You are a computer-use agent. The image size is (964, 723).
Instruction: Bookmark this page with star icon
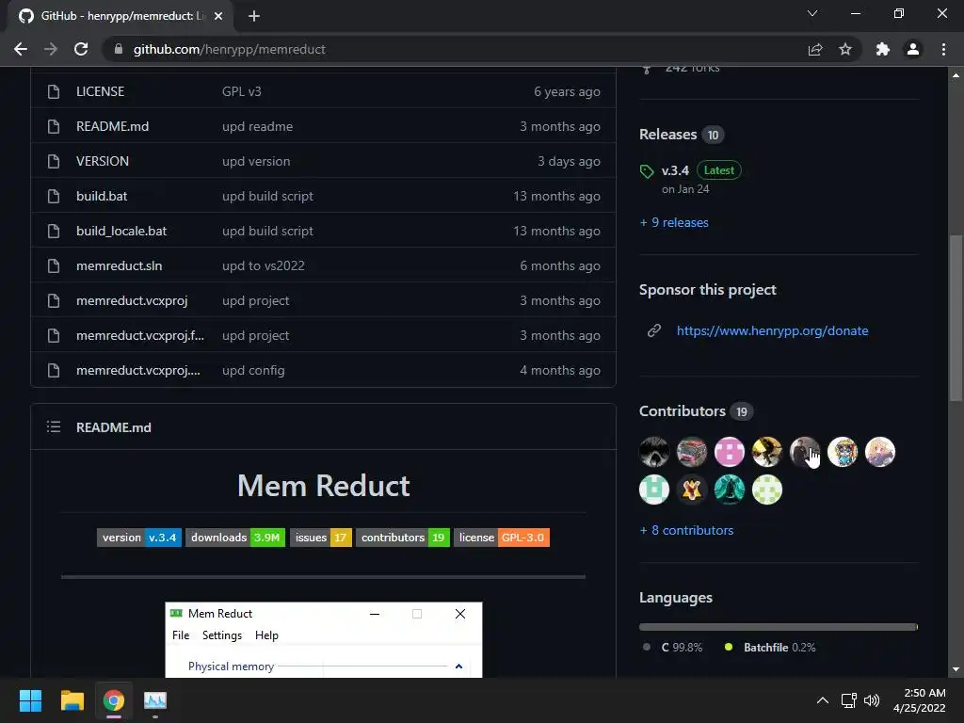point(845,49)
